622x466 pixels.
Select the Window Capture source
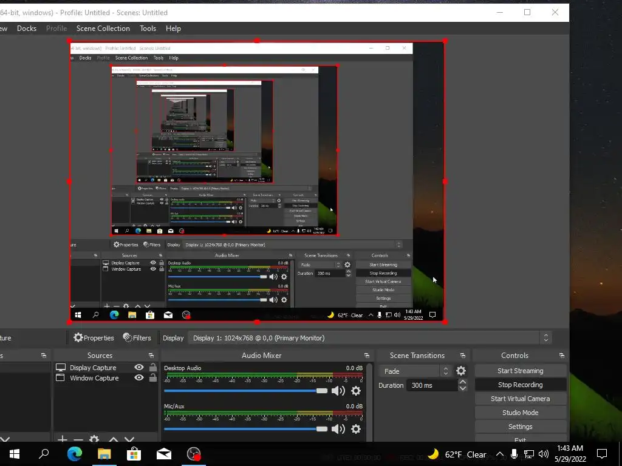click(94, 378)
